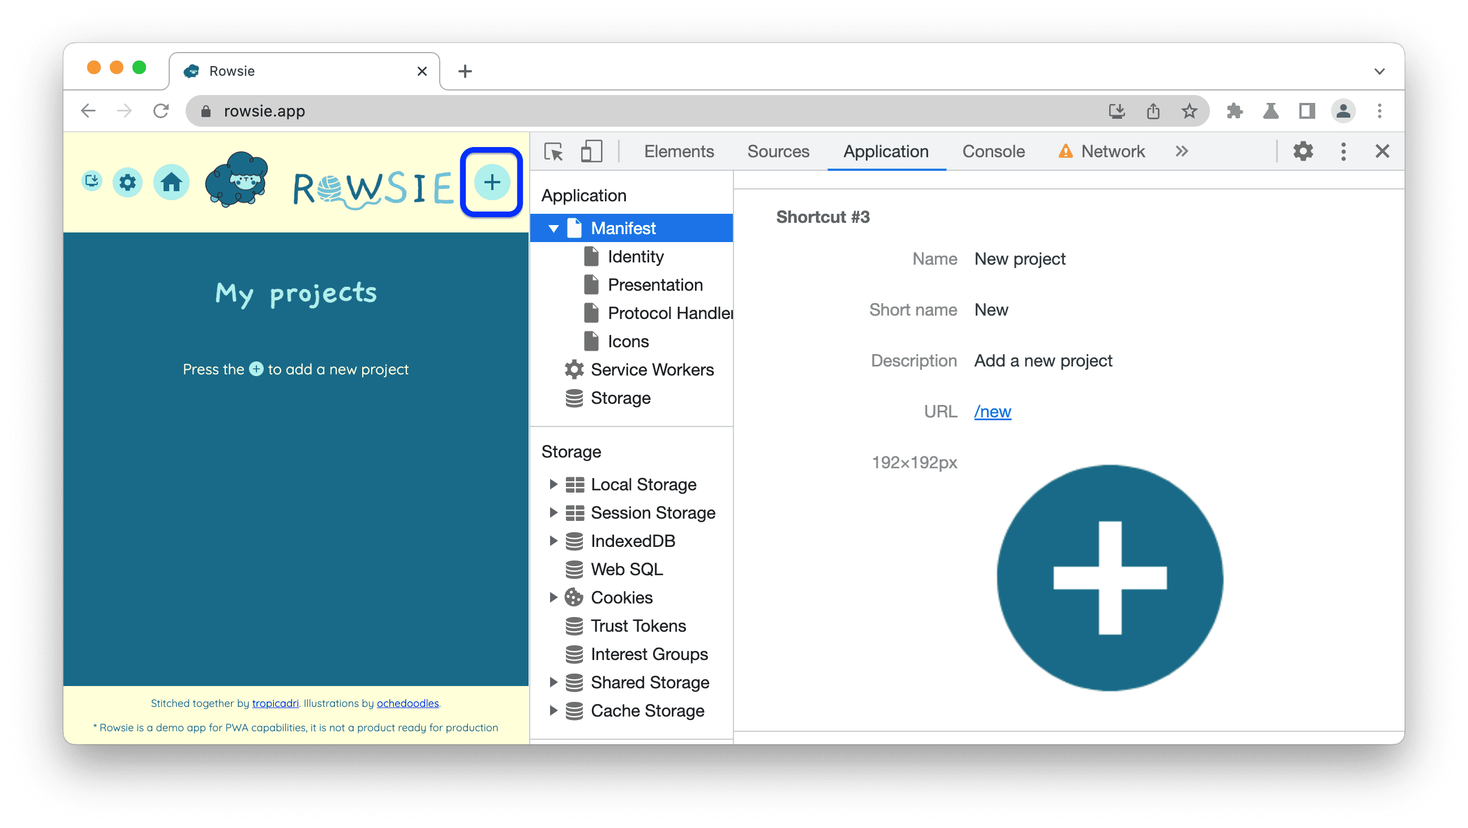Toggle the Manifest disclosure triangle
Screen dimensions: 1468x828
[x=552, y=227]
